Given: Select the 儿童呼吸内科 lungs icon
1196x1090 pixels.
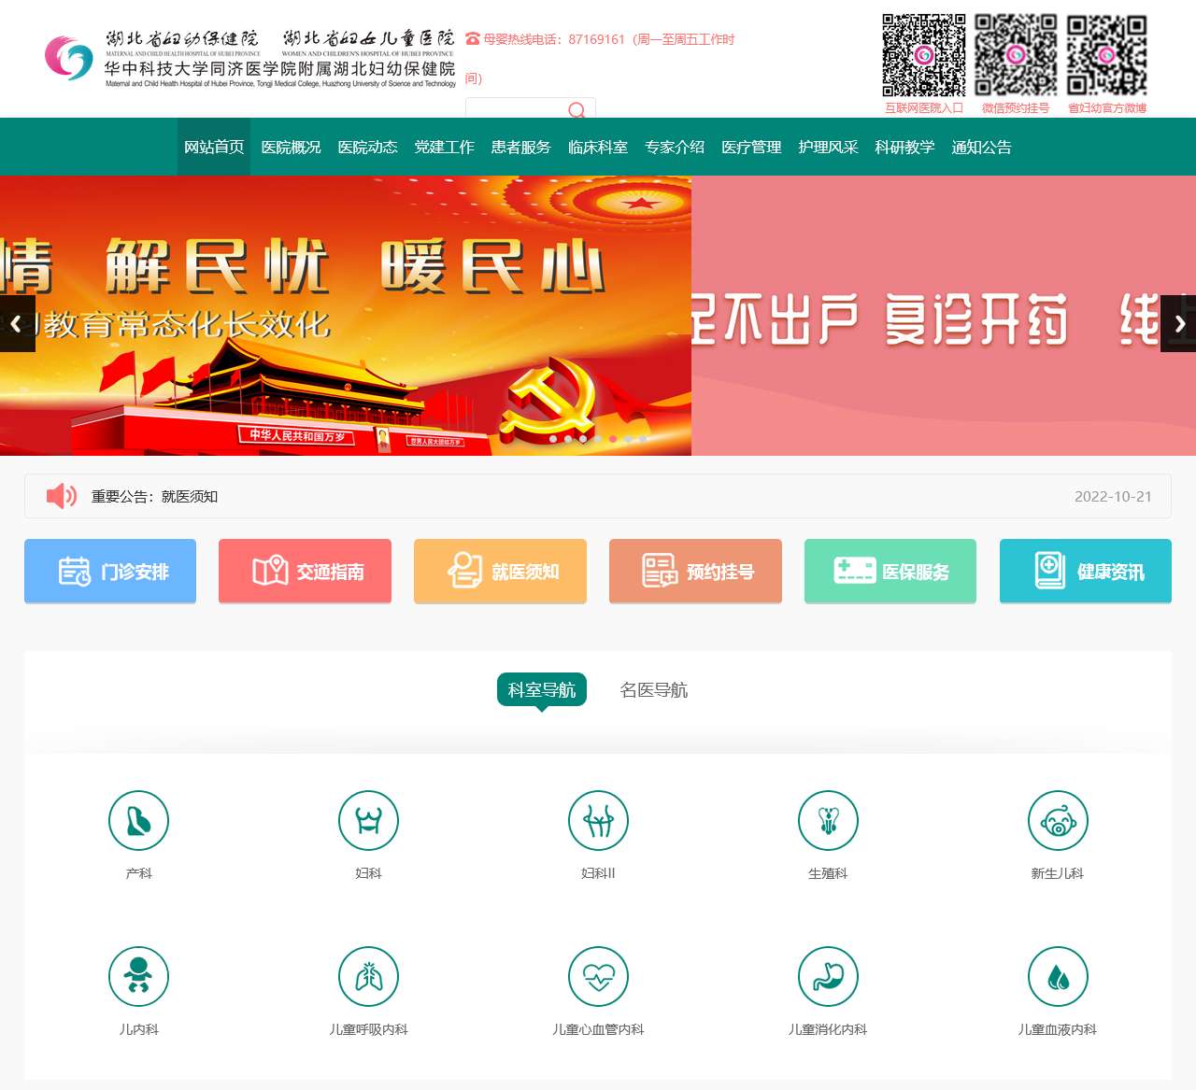Looking at the screenshot, I should pyautogui.click(x=368, y=975).
